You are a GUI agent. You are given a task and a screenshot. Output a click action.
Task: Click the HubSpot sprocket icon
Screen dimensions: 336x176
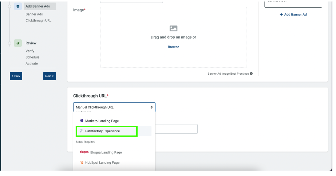click(x=82, y=162)
